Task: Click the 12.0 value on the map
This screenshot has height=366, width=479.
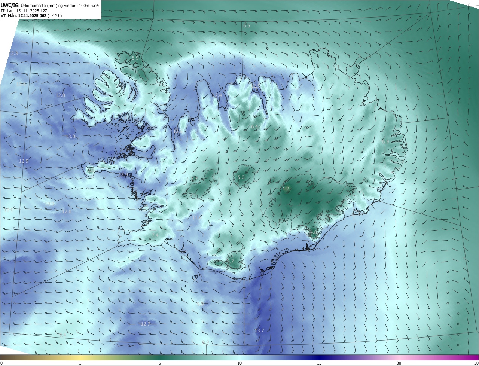Action: coord(67,212)
